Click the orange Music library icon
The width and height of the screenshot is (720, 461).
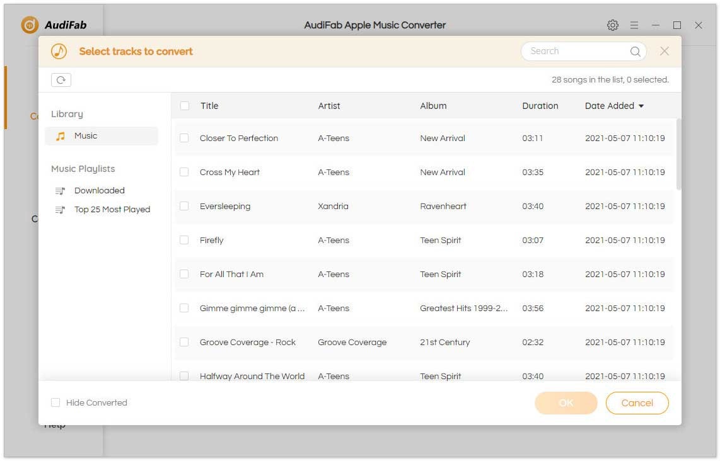[x=60, y=136]
